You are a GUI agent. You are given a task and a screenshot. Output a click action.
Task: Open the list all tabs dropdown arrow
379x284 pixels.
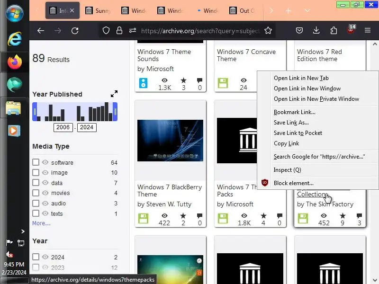click(x=307, y=10)
